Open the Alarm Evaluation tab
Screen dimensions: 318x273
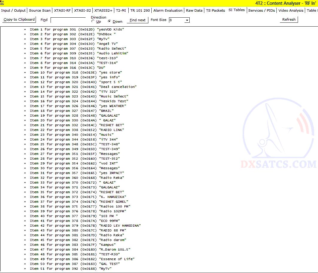(168, 10)
